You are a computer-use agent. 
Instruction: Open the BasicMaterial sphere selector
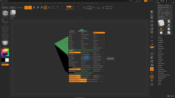click(x=5, y=44)
